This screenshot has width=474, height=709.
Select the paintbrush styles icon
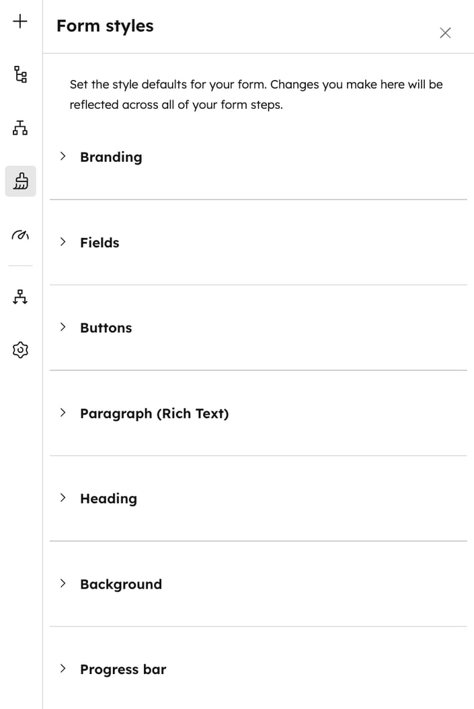click(20, 181)
